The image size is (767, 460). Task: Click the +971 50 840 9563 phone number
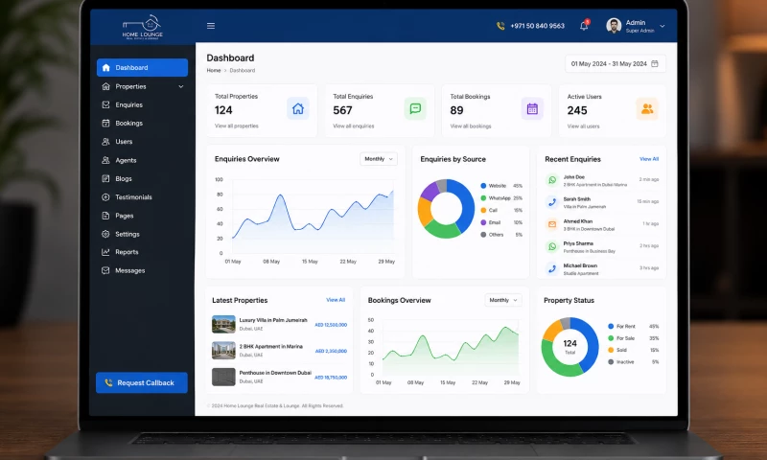(x=537, y=26)
